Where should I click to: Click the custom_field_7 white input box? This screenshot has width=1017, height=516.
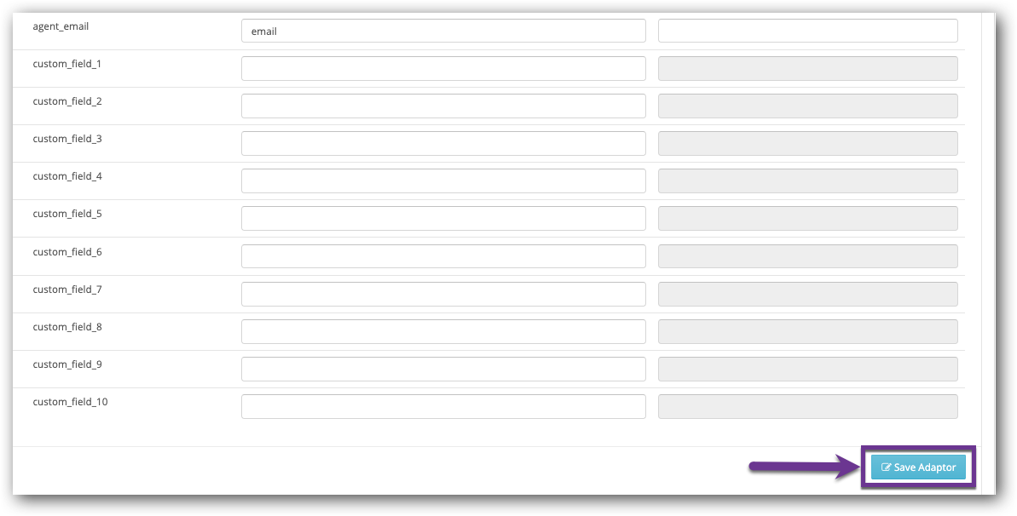click(443, 294)
